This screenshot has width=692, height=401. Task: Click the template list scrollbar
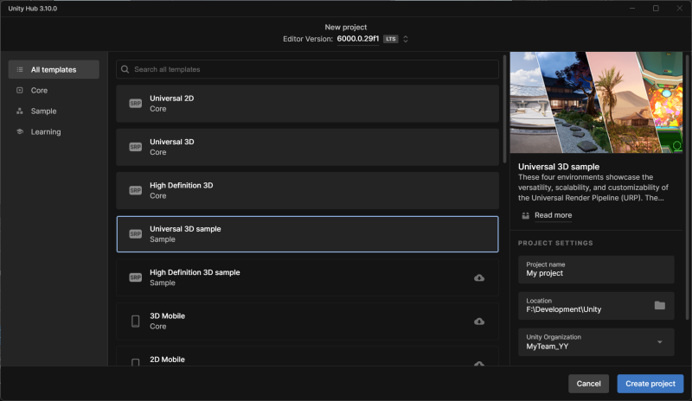click(504, 109)
